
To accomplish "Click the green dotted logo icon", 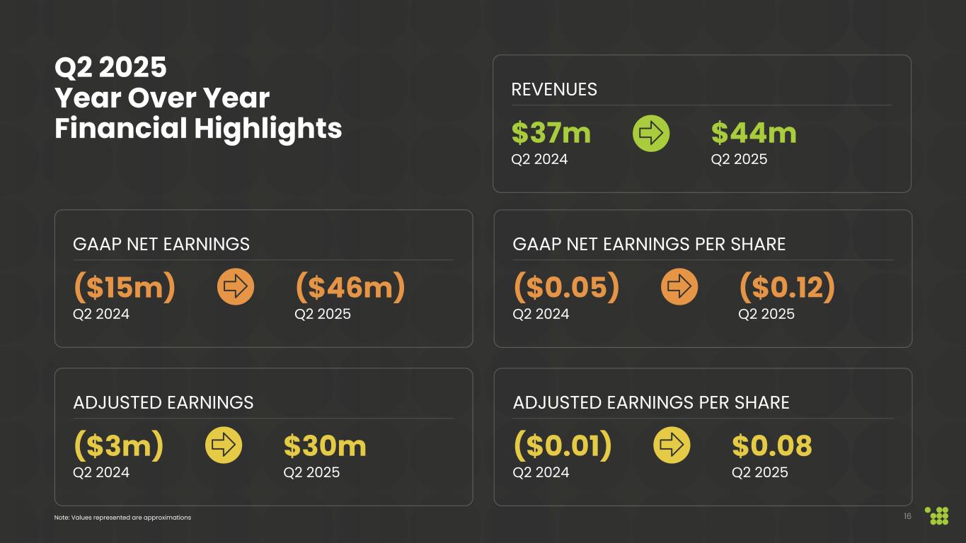I will click(x=938, y=515).
